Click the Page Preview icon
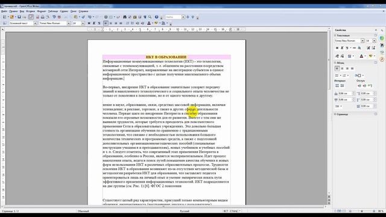This screenshot has height=217, width=386. 48,17
